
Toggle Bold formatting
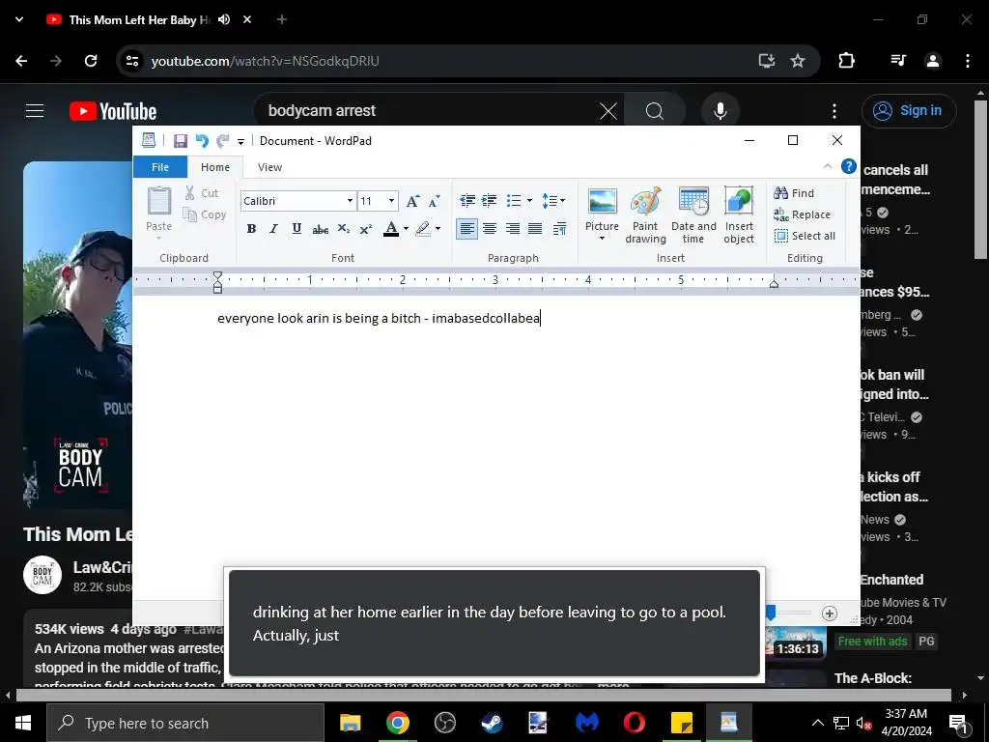click(x=251, y=229)
